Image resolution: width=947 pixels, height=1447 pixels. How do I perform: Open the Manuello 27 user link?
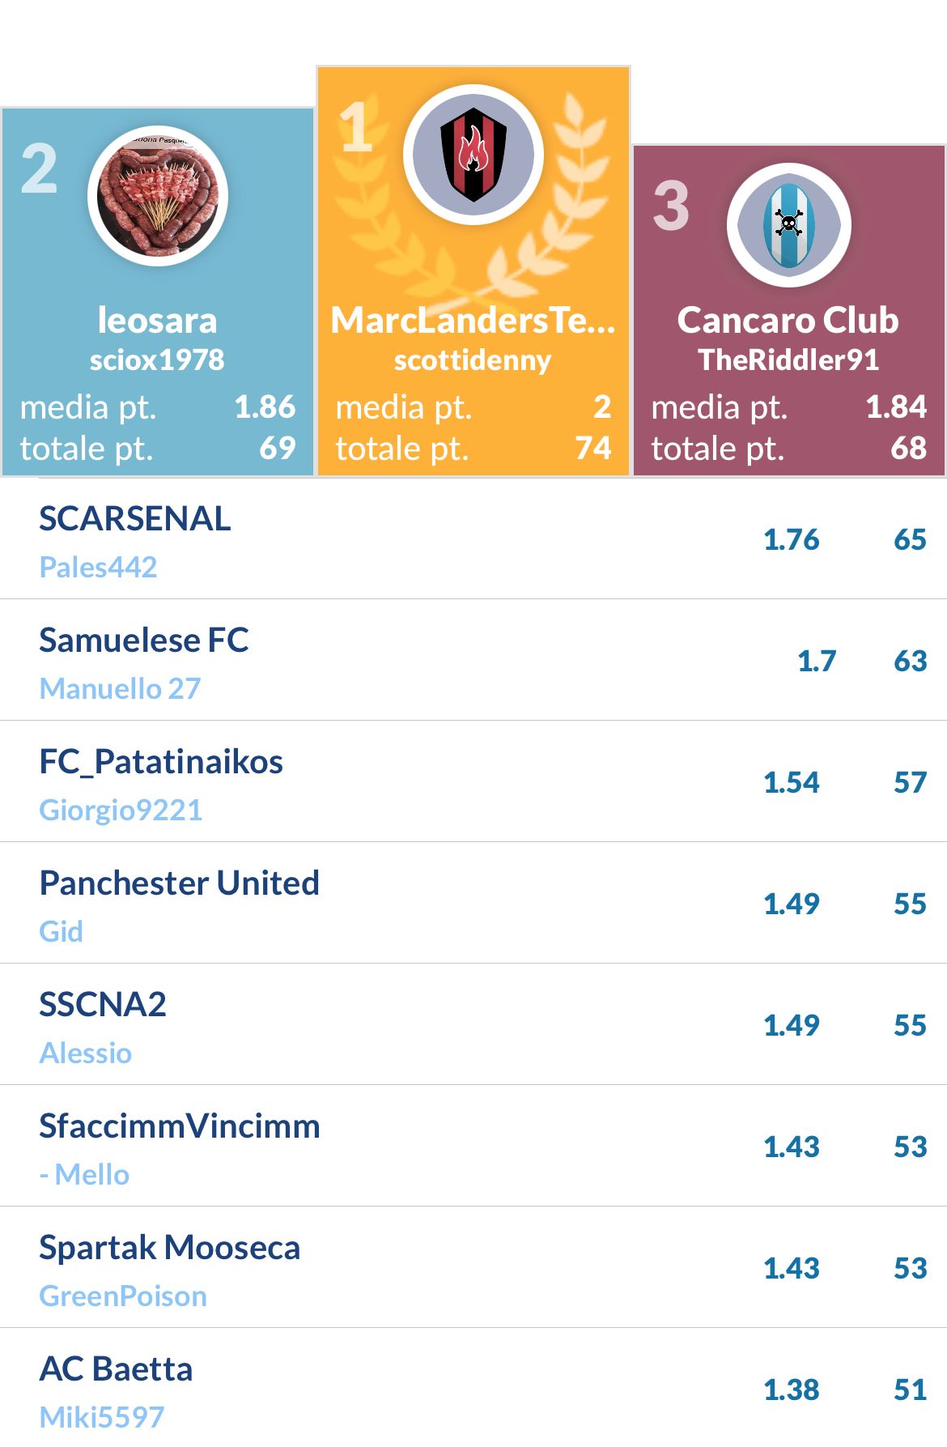click(x=120, y=689)
